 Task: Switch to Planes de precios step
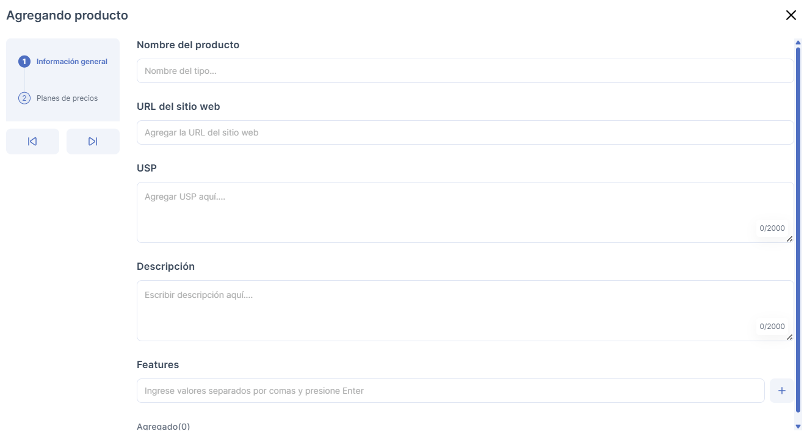click(x=67, y=98)
